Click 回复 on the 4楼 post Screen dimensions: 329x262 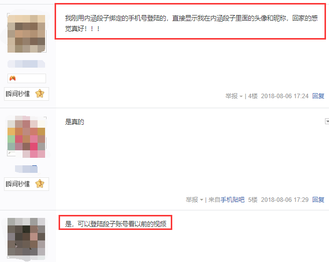pyautogui.click(x=318, y=96)
